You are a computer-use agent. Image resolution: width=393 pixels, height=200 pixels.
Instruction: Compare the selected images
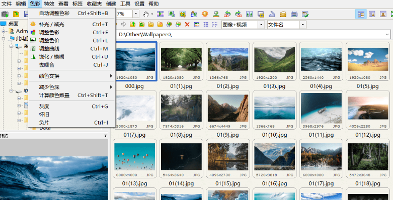click(x=250, y=14)
